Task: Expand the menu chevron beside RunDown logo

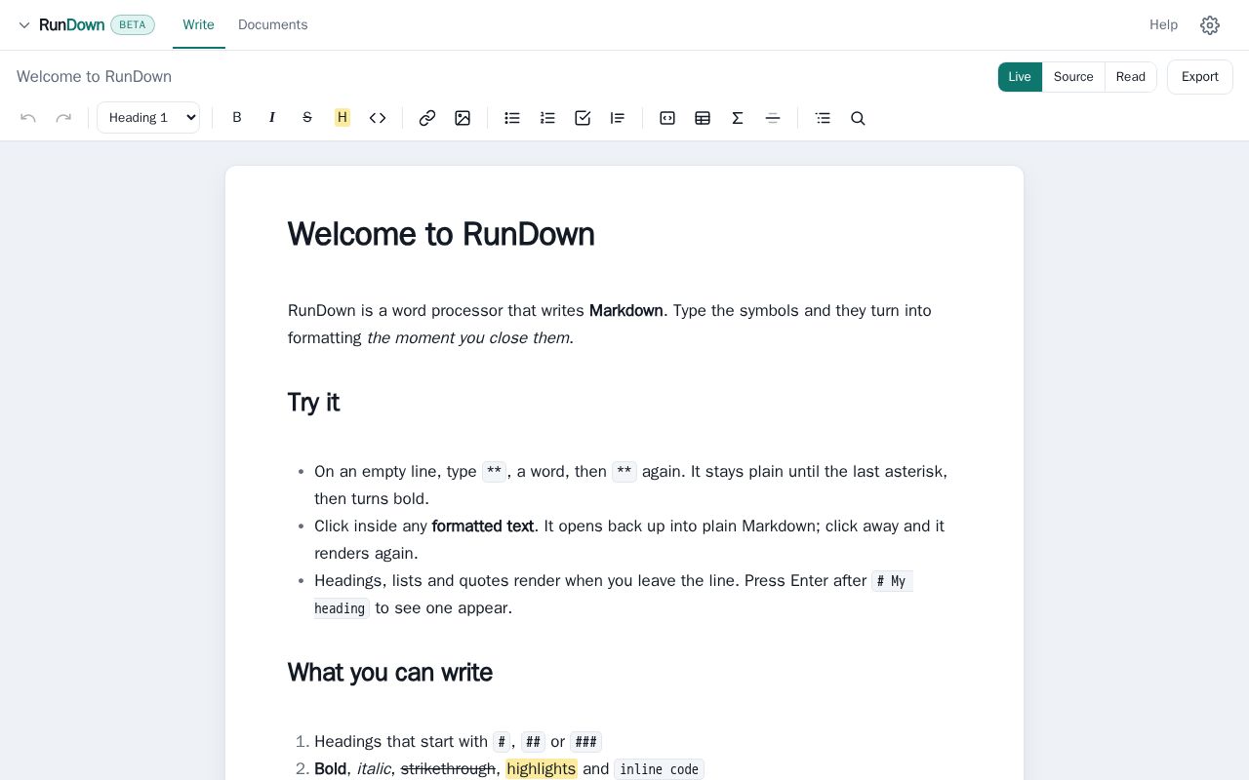Action: (x=24, y=25)
